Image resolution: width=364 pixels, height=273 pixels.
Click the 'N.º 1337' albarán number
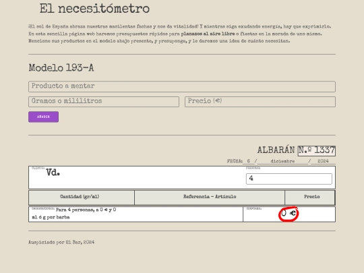click(317, 150)
